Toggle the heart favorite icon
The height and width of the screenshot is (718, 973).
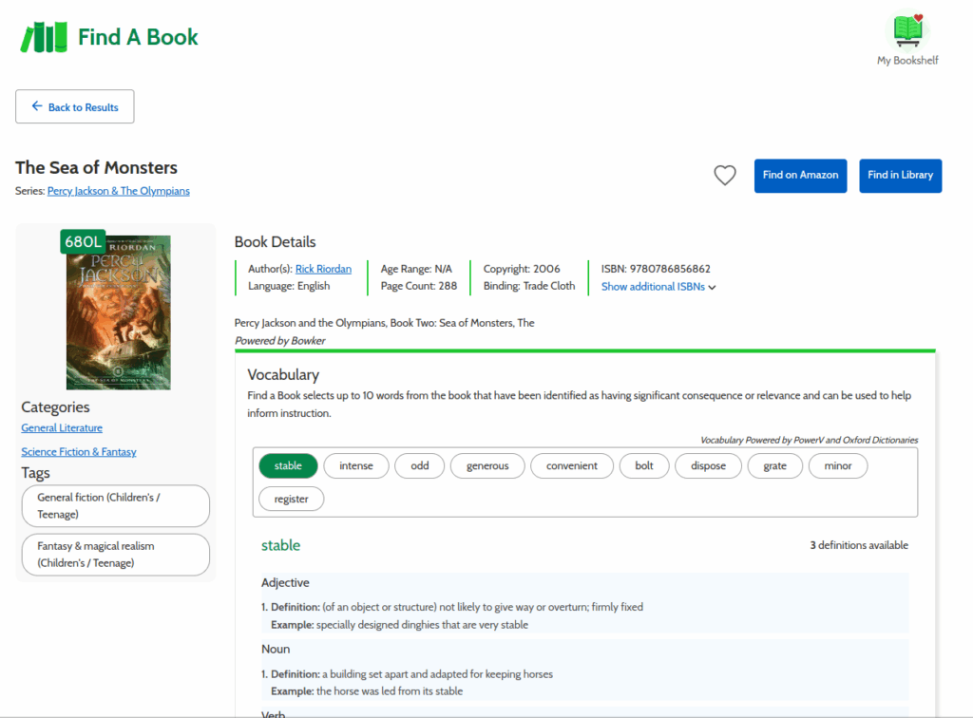point(725,176)
